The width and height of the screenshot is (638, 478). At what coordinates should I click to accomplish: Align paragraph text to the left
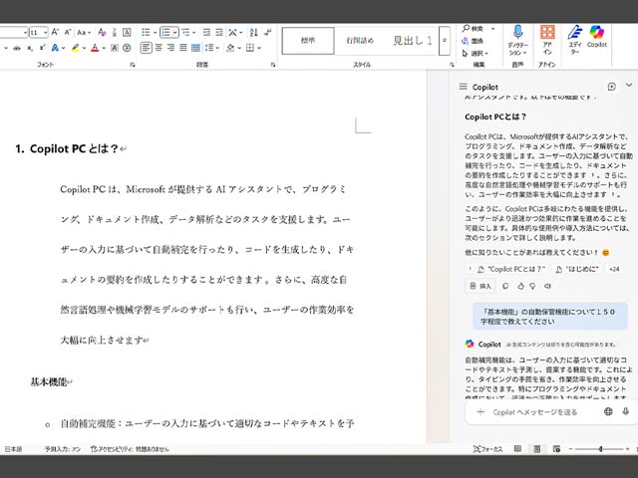pyautogui.click(x=147, y=48)
